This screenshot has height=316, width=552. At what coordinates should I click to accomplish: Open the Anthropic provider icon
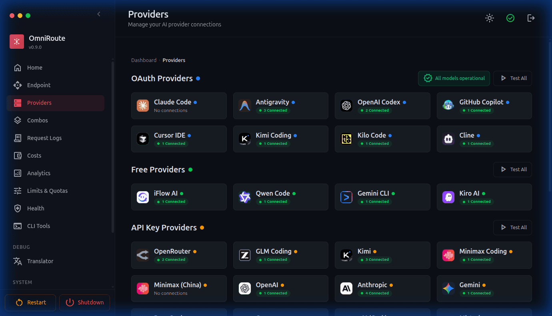[x=346, y=288]
